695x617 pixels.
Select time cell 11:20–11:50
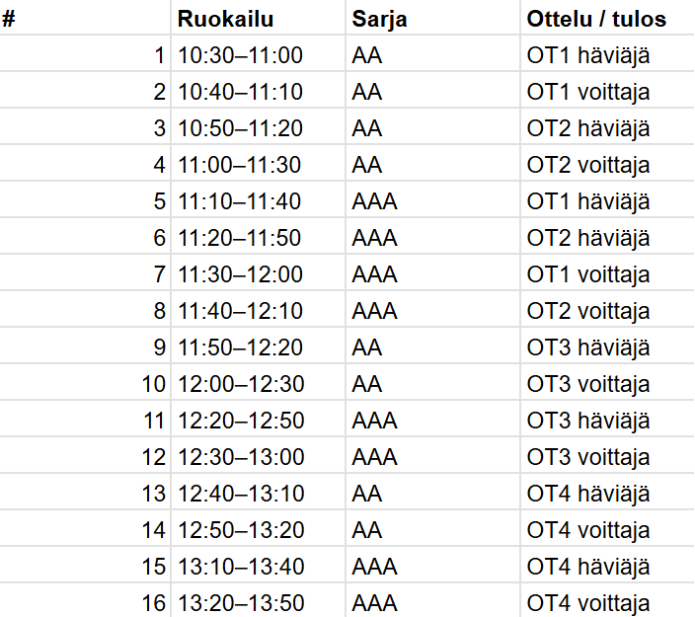(258, 236)
